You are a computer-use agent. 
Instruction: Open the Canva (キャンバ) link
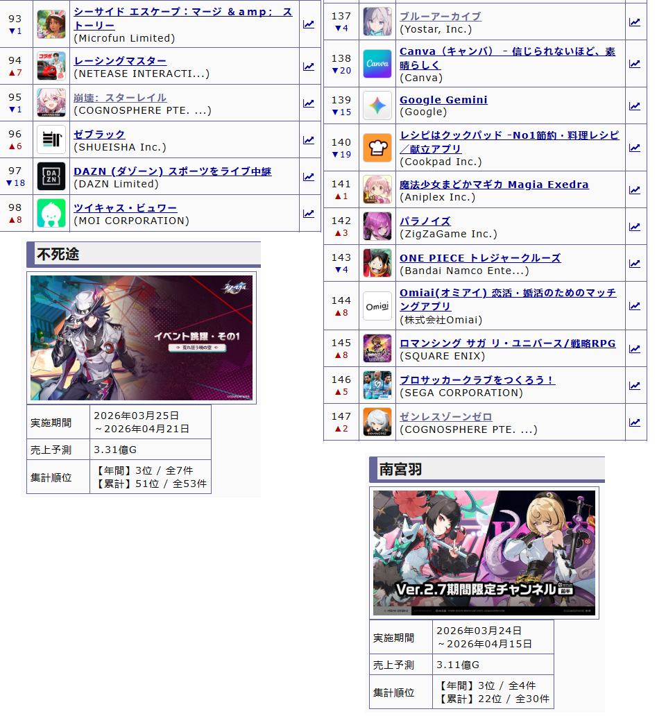coord(507,58)
